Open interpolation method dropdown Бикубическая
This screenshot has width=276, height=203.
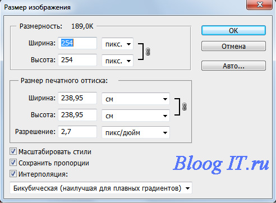click(101, 188)
